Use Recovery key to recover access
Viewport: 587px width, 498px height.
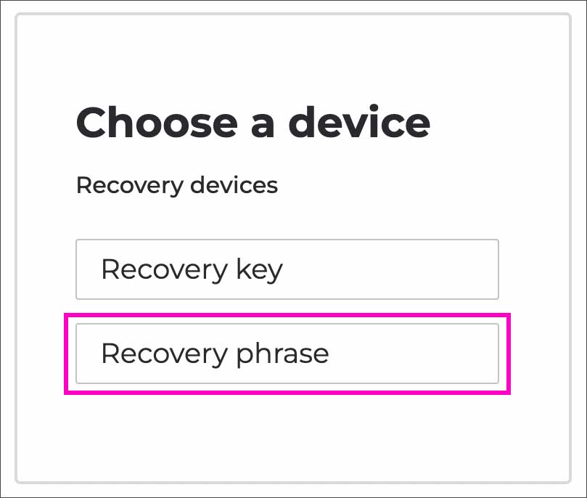(287, 269)
